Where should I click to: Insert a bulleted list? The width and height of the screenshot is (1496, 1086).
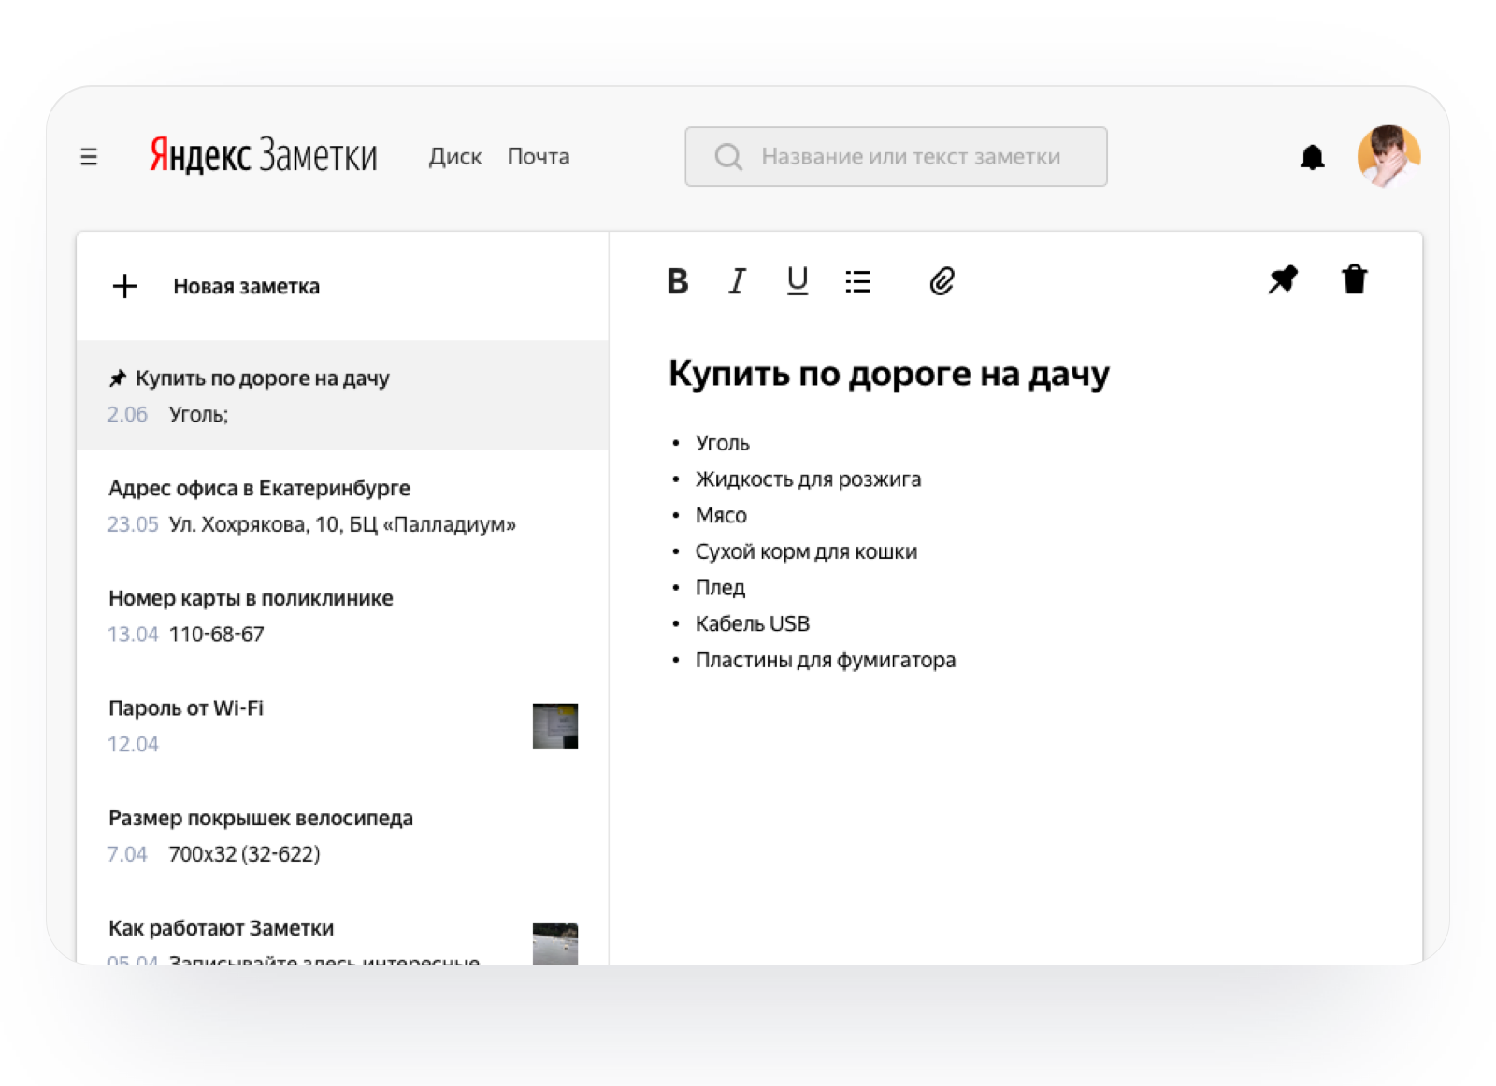pyautogui.click(x=857, y=281)
